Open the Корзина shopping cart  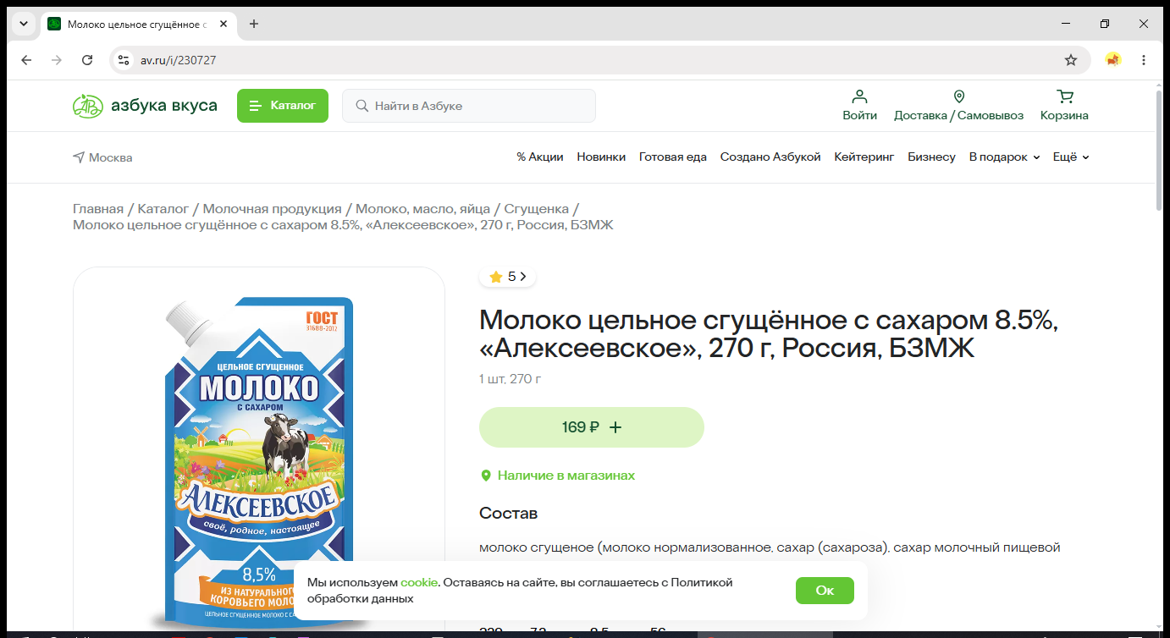pos(1064,106)
